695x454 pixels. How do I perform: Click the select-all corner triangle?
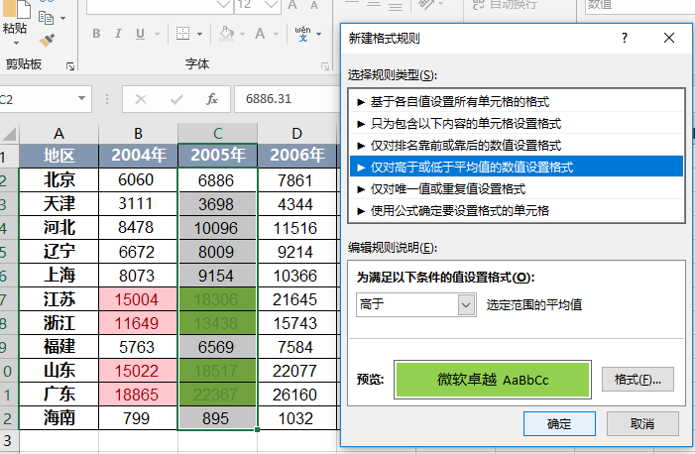9,134
